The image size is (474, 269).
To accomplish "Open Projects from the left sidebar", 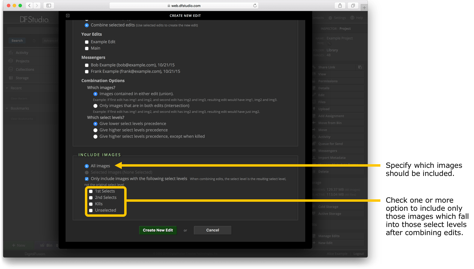I will tap(22, 61).
